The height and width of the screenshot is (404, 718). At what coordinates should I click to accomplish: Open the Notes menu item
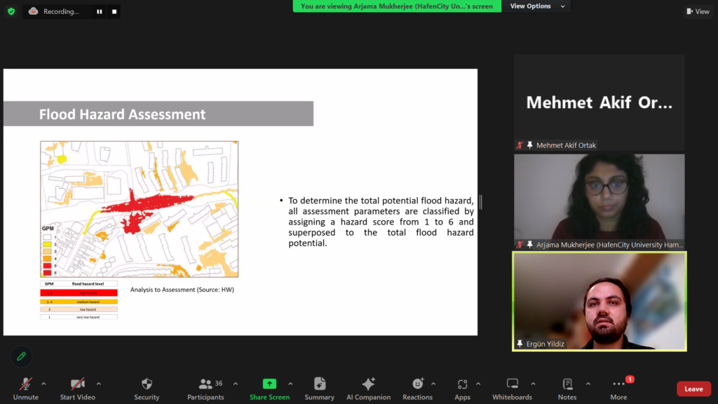click(567, 388)
